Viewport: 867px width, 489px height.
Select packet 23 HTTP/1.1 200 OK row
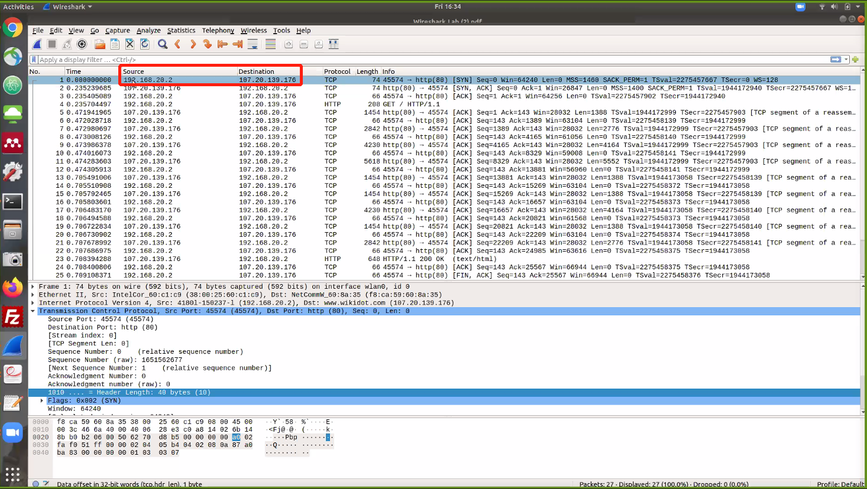(x=444, y=259)
